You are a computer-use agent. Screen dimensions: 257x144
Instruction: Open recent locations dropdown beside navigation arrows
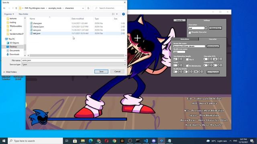pos(13,8)
